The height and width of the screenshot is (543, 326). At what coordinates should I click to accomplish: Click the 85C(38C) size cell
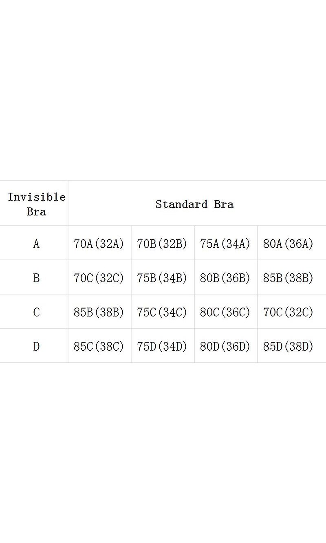tap(99, 347)
